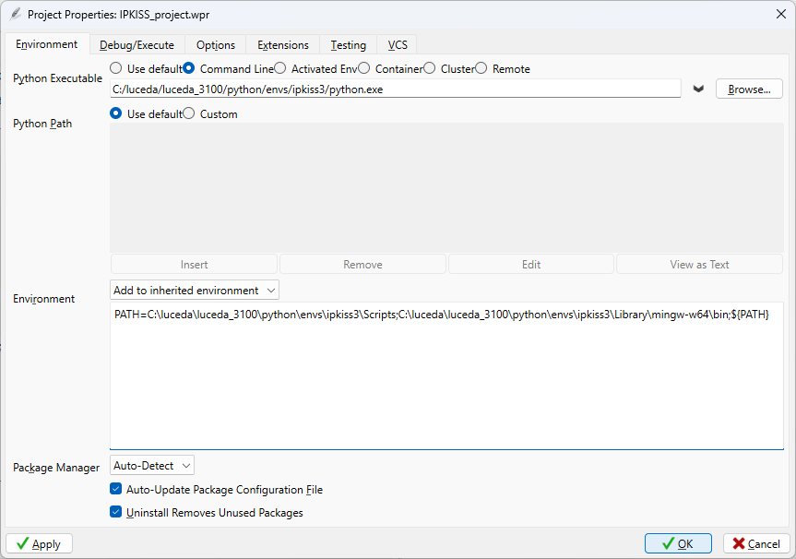Click the Browse button
796x559 pixels.
pyautogui.click(x=749, y=89)
